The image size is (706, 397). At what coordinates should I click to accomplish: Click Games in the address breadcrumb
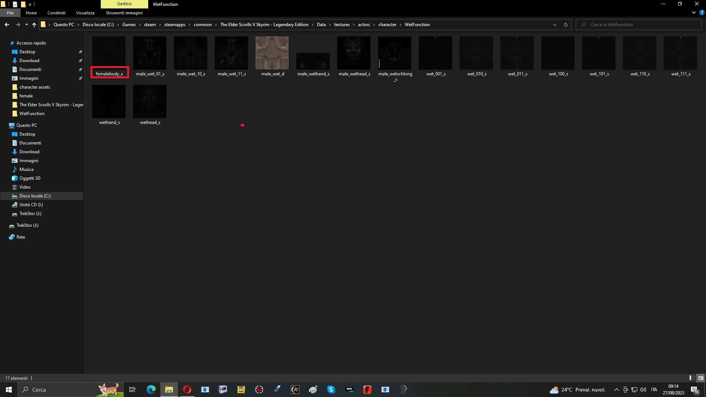[x=129, y=25]
